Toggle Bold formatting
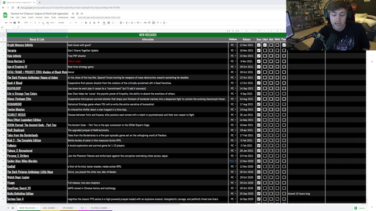The height and width of the screenshot is (211, 376). coord(86,23)
